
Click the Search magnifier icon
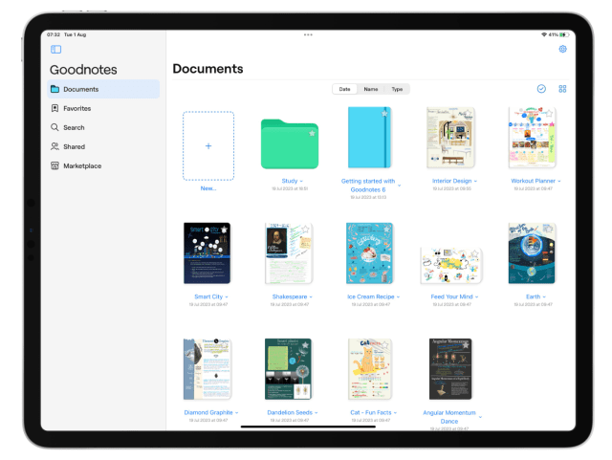[x=55, y=127]
